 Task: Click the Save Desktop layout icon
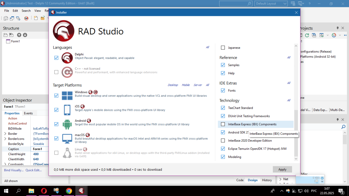pyautogui.click(x=293, y=3)
